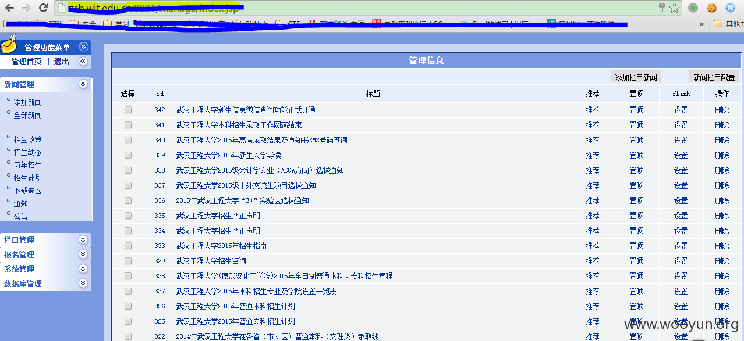Click 删除 for news id 329
Viewport: 744px width, 341px height.
pos(722,261)
